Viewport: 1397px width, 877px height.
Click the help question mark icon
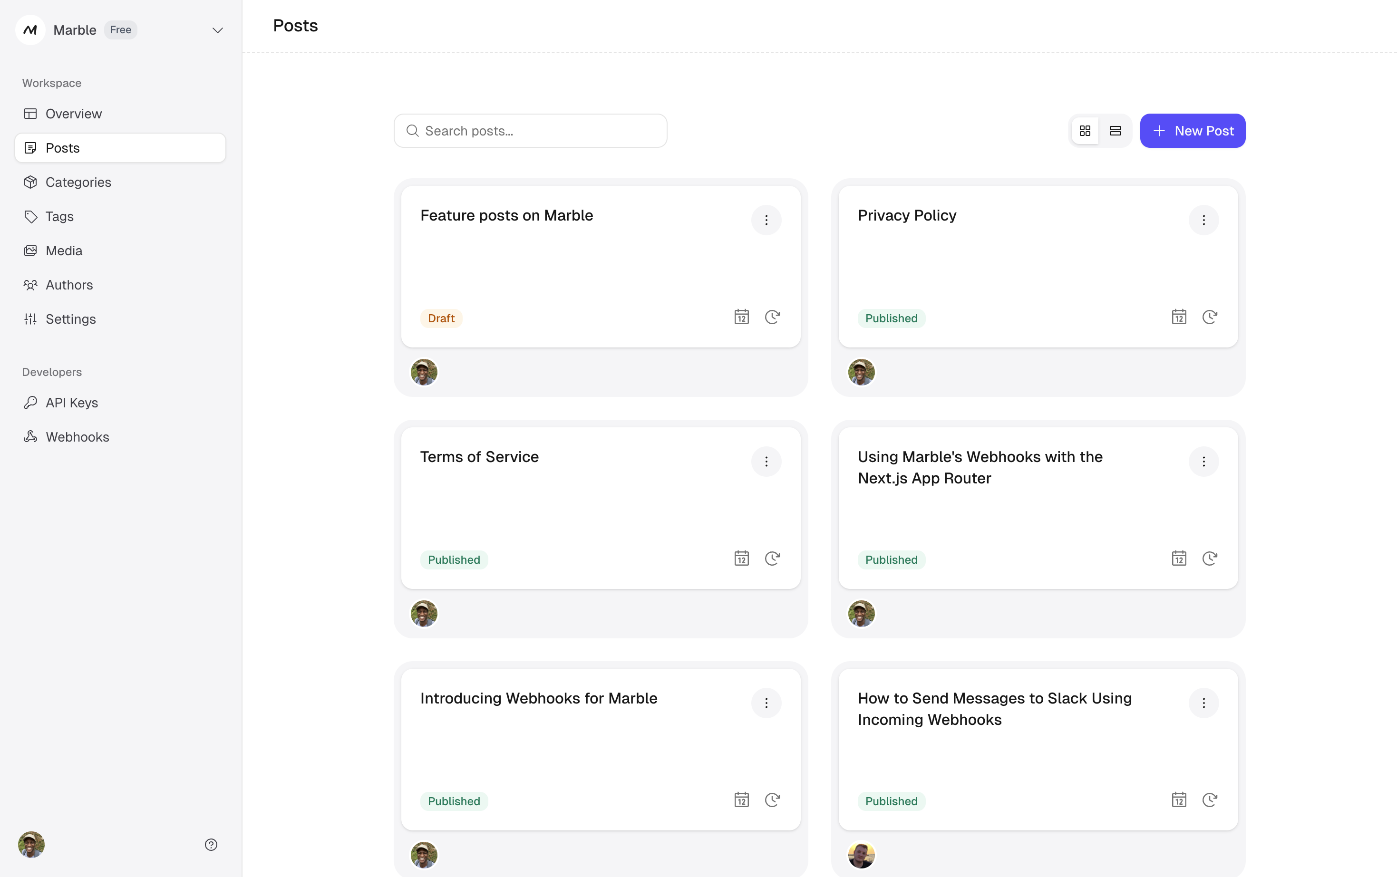(211, 845)
